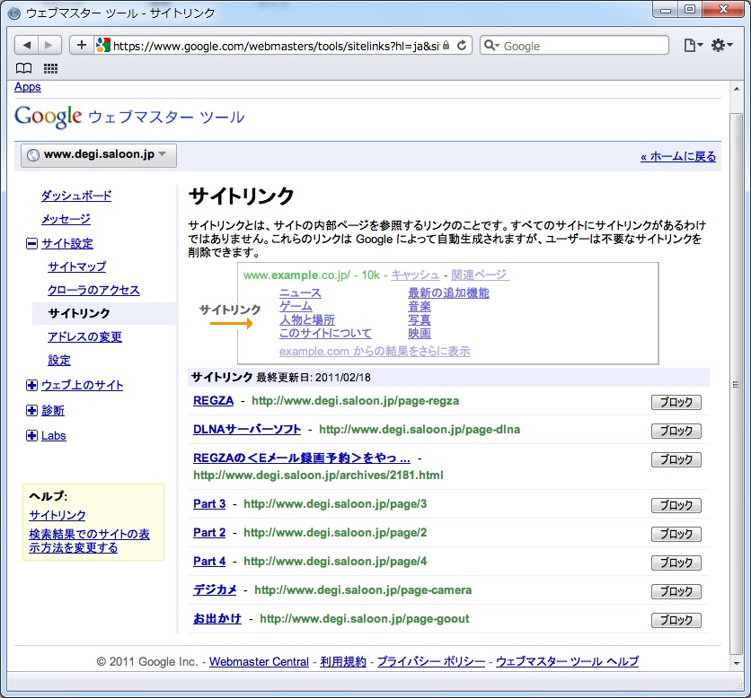The height and width of the screenshot is (698, 751).
Task: Reload the page with the refresh icon
Action: pyautogui.click(x=462, y=46)
